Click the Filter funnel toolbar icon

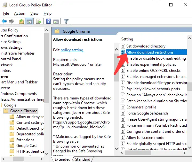[x=66, y=21]
